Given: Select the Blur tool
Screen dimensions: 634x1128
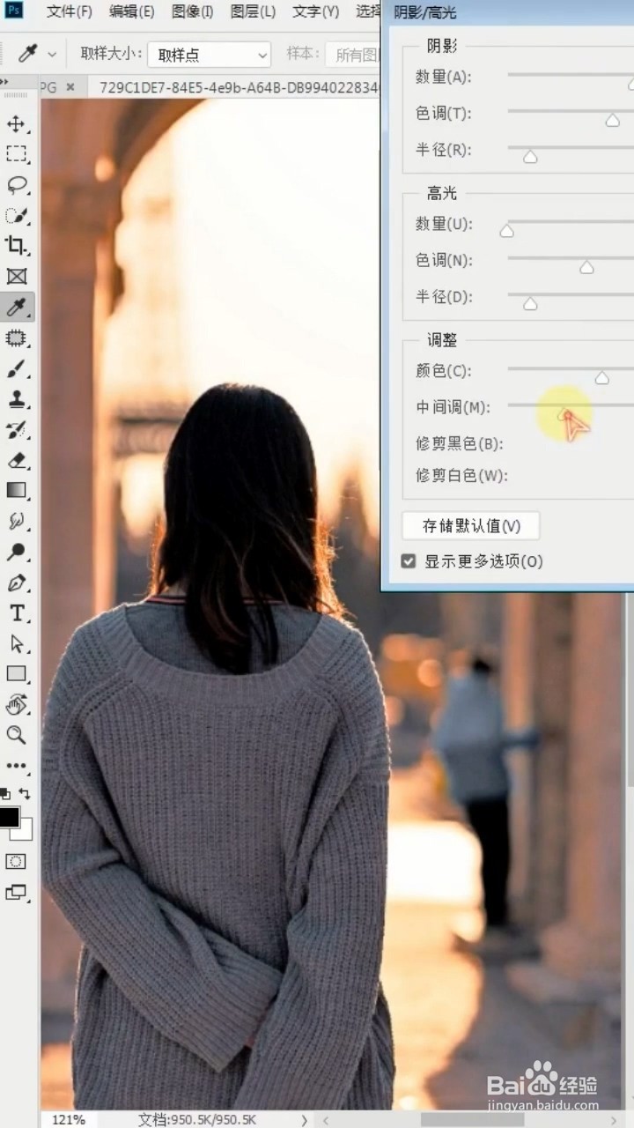Looking at the screenshot, I should click(x=16, y=521).
